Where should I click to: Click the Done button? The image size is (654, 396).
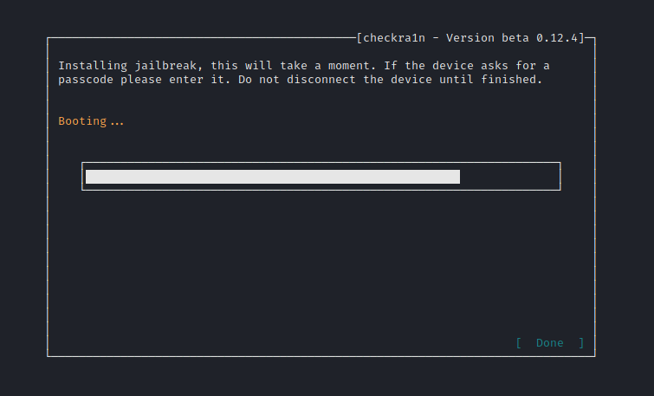550,343
